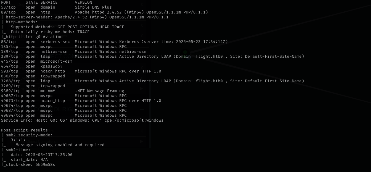371x172 pixels.
Task: Select the 53/tcp domain port line
Action: click(x=56, y=7)
